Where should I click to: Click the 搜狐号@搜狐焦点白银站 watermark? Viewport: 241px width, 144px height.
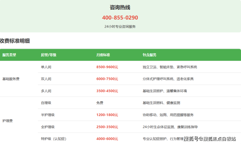tap(210, 139)
